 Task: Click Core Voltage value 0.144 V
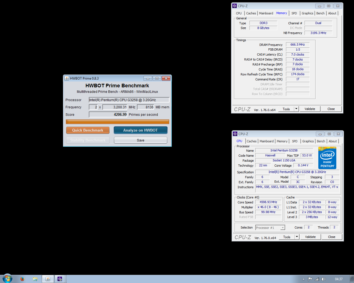[303, 165]
